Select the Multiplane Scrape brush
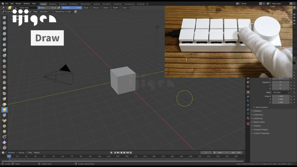The height and width of the screenshot is (167, 297). click(x=4, y=88)
